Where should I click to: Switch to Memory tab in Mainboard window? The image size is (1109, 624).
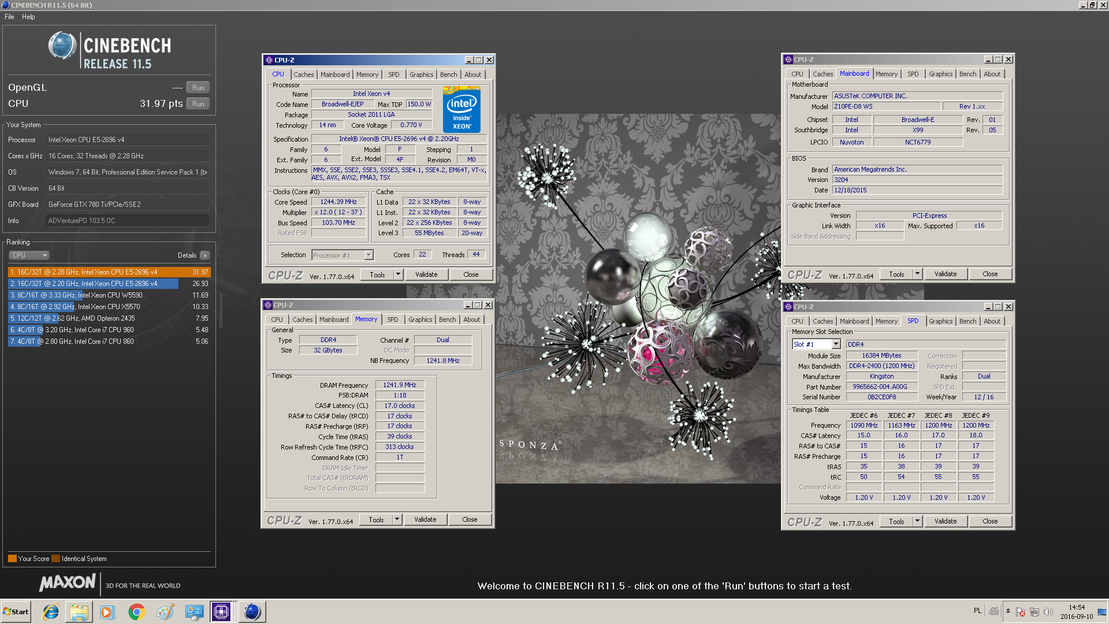(886, 74)
